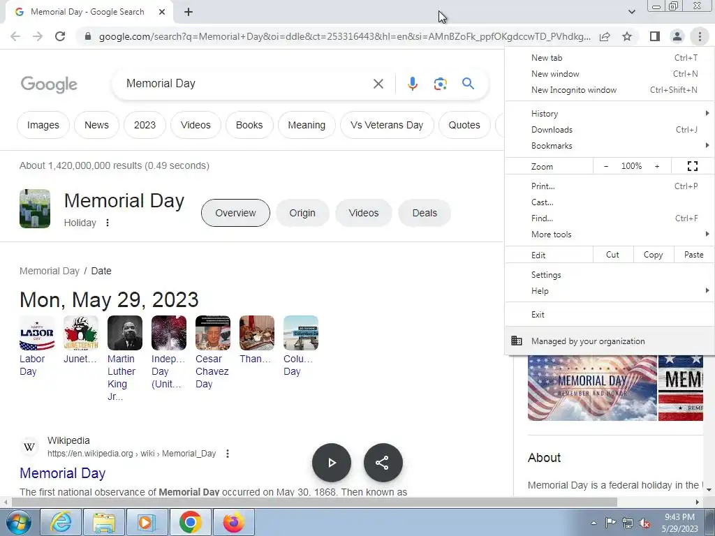Expand the Bookmarks submenu
Viewport: 715px width, 536px height.
coord(610,145)
